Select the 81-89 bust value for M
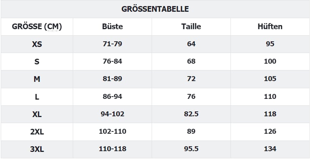Viewport: 312px width, 161px height. coord(113,79)
